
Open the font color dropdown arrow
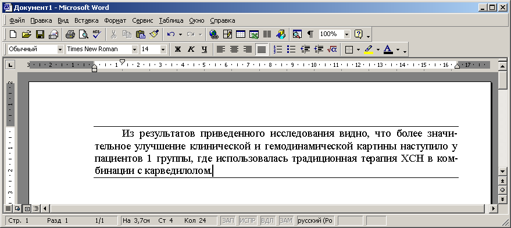point(398,49)
